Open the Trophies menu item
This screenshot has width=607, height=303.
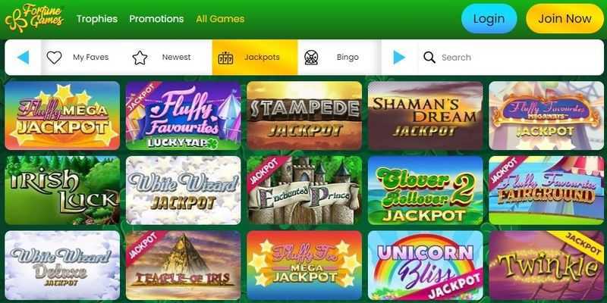97,19
